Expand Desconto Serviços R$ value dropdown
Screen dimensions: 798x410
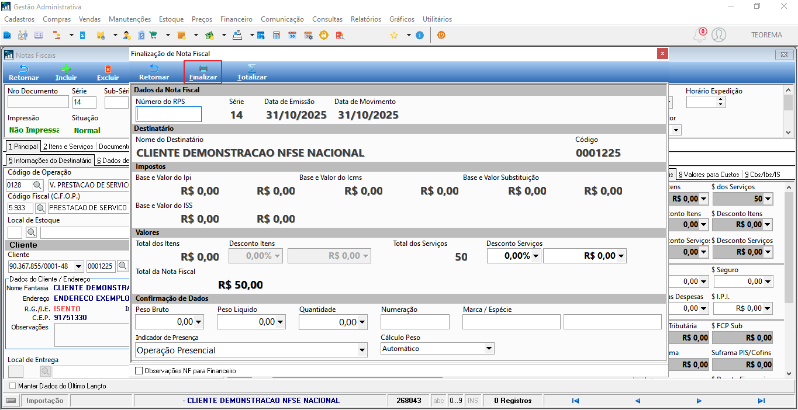(x=621, y=256)
